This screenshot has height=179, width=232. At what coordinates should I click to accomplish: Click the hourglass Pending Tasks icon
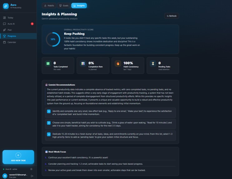(153, 63)
